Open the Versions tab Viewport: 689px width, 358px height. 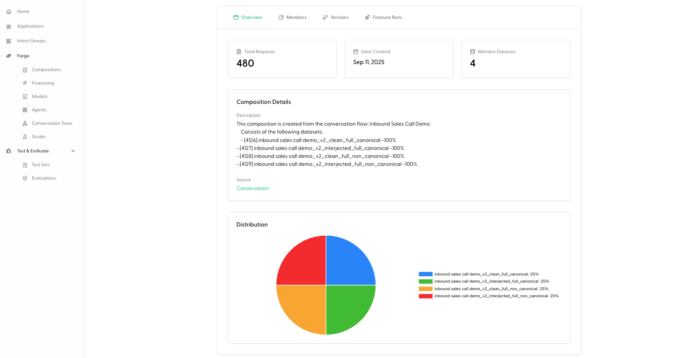[335, 18]
